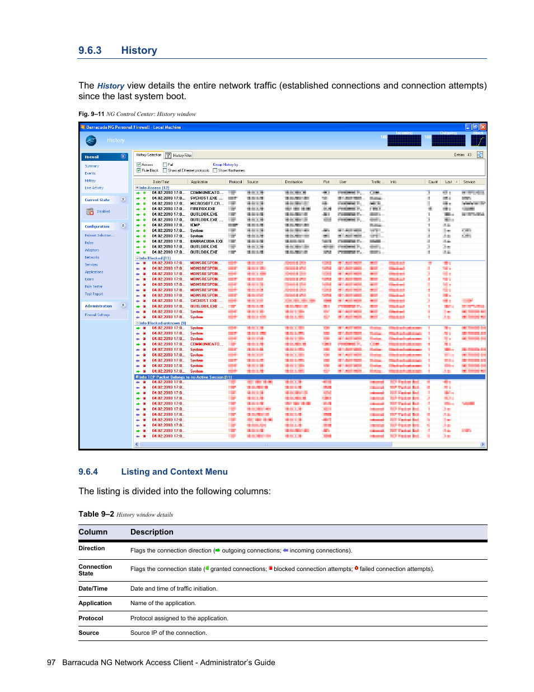Viewport: 534px width, 692px height.
Task: Uncheck the Access checkbox
Action: click(x=139, y=165)
